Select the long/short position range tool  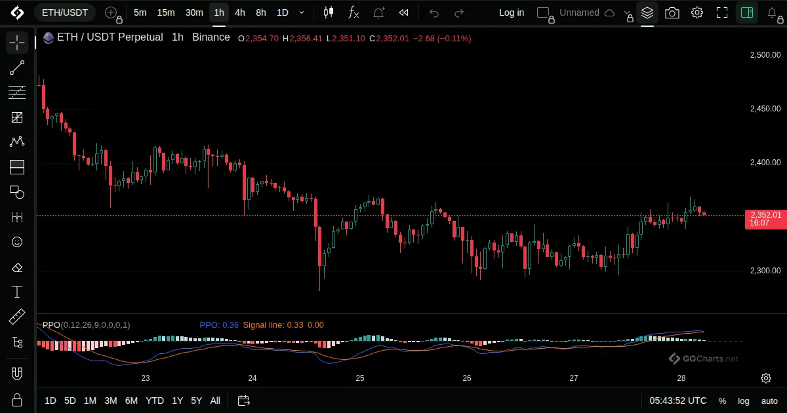click(x=17, y=167)
